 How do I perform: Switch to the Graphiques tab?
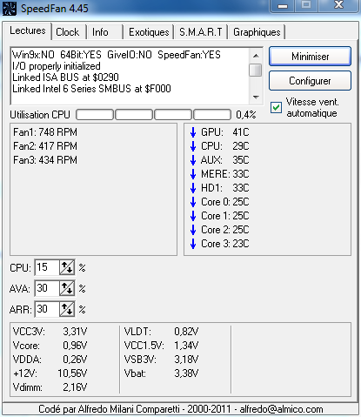[x=257, y=32]
